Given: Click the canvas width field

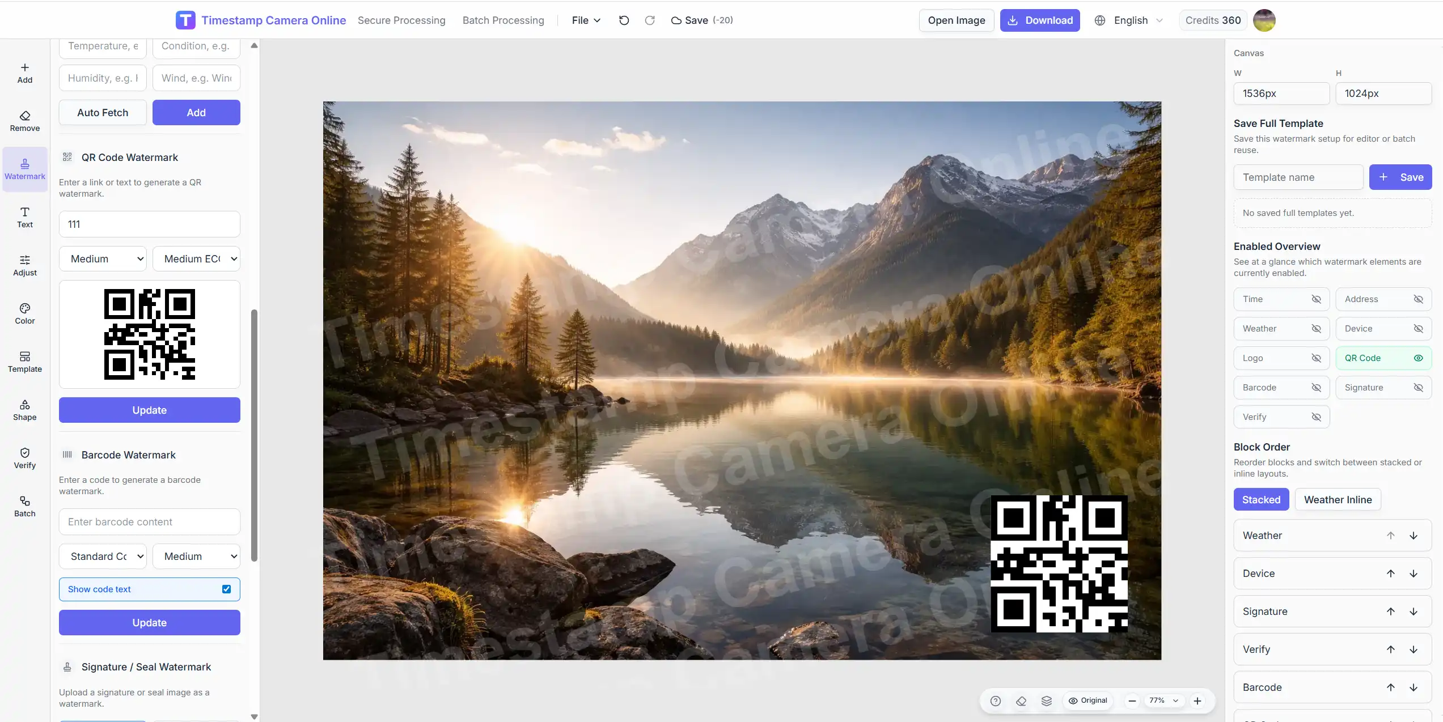Looking at the screenshot, I should click(1281, 94).
